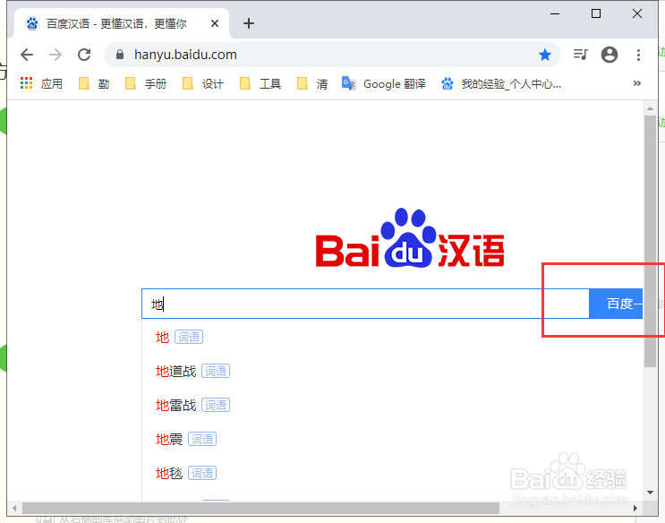Select suggestion 地
Screen dimensions: 665x523
click(179, 337)
